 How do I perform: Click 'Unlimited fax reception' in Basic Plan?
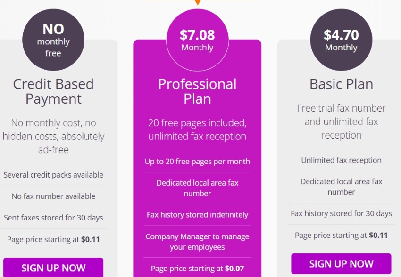pos(341,160)
